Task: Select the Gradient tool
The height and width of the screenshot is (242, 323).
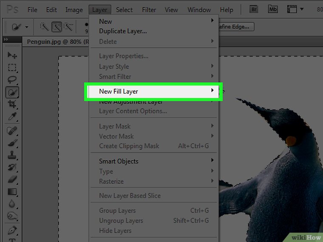Action: [x=12, y=191]
